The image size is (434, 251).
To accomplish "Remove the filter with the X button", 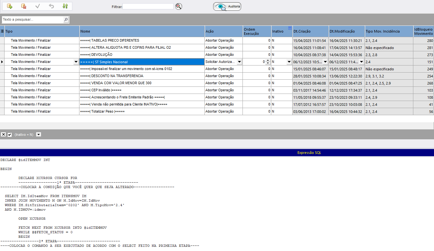I will click(x=3, y=135).
